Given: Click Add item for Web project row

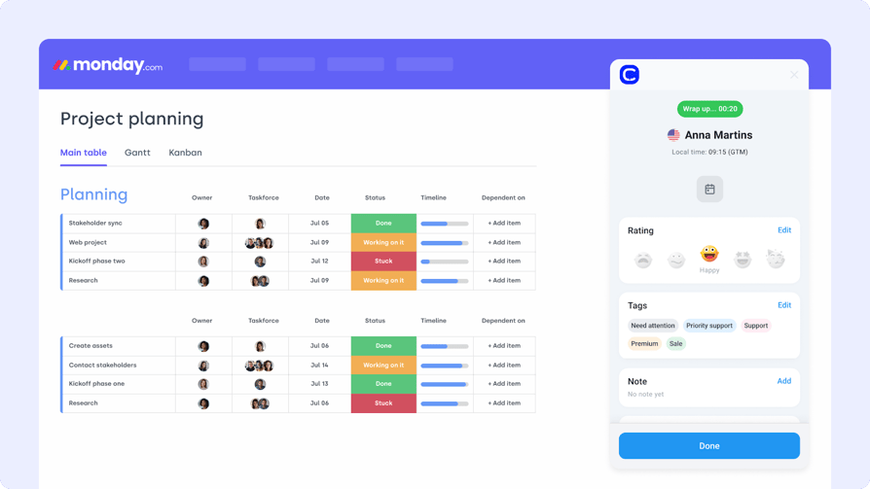Looking at the screenshot, I should click(504, 242).
